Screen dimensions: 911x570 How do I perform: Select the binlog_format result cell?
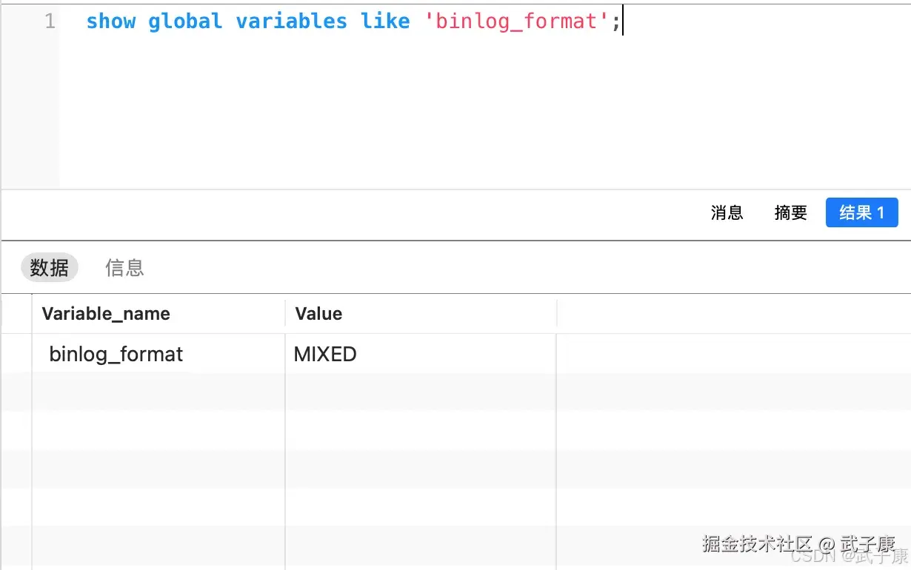pyautogui.click(x=116, y=355)
